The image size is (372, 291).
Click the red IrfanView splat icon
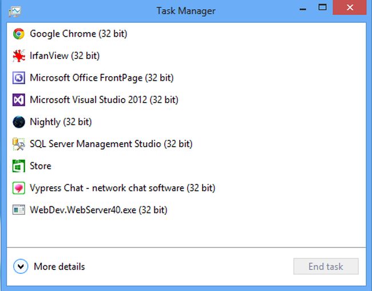(x=19, y=56)
